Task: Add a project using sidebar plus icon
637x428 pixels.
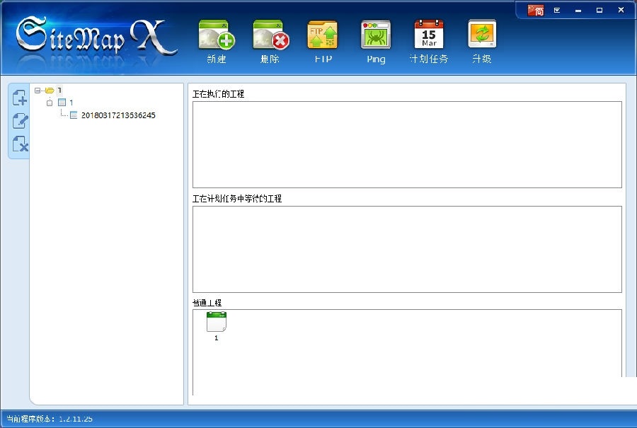Action: [x=18, y=98]
